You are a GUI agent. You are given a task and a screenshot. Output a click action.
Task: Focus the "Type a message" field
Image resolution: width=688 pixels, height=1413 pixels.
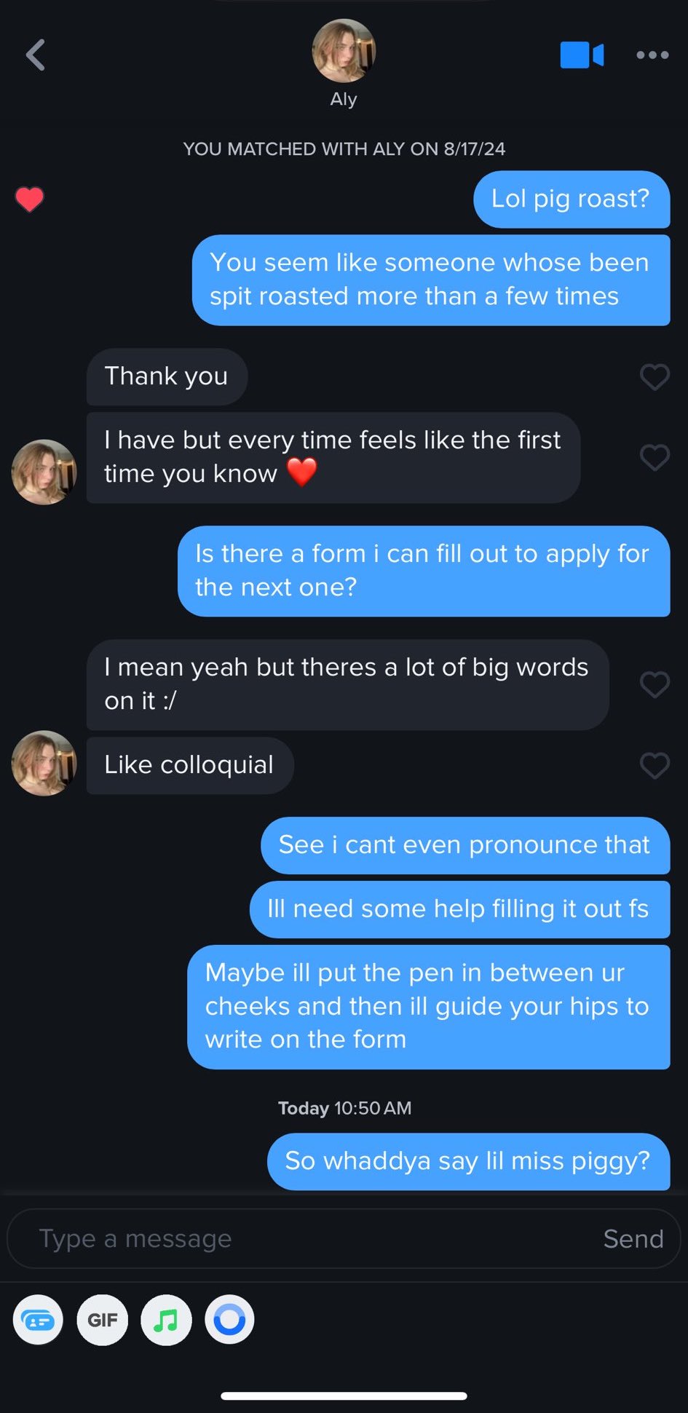pyautogui.click(x=306, y=1238)
